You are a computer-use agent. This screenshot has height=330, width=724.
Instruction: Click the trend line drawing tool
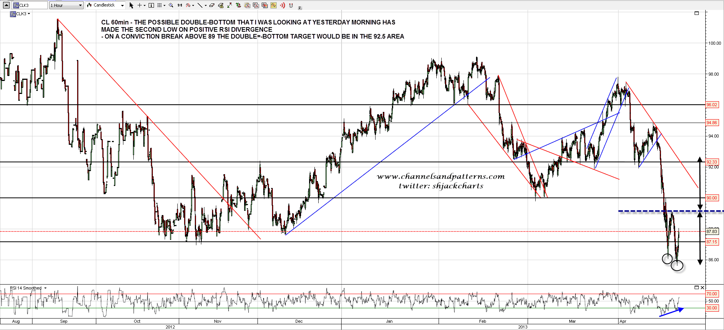(x=200, y=5)
